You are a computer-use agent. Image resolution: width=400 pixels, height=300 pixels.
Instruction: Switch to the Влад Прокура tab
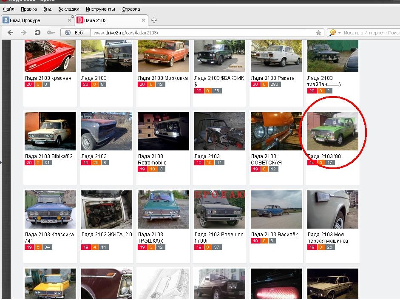point(37,20)
